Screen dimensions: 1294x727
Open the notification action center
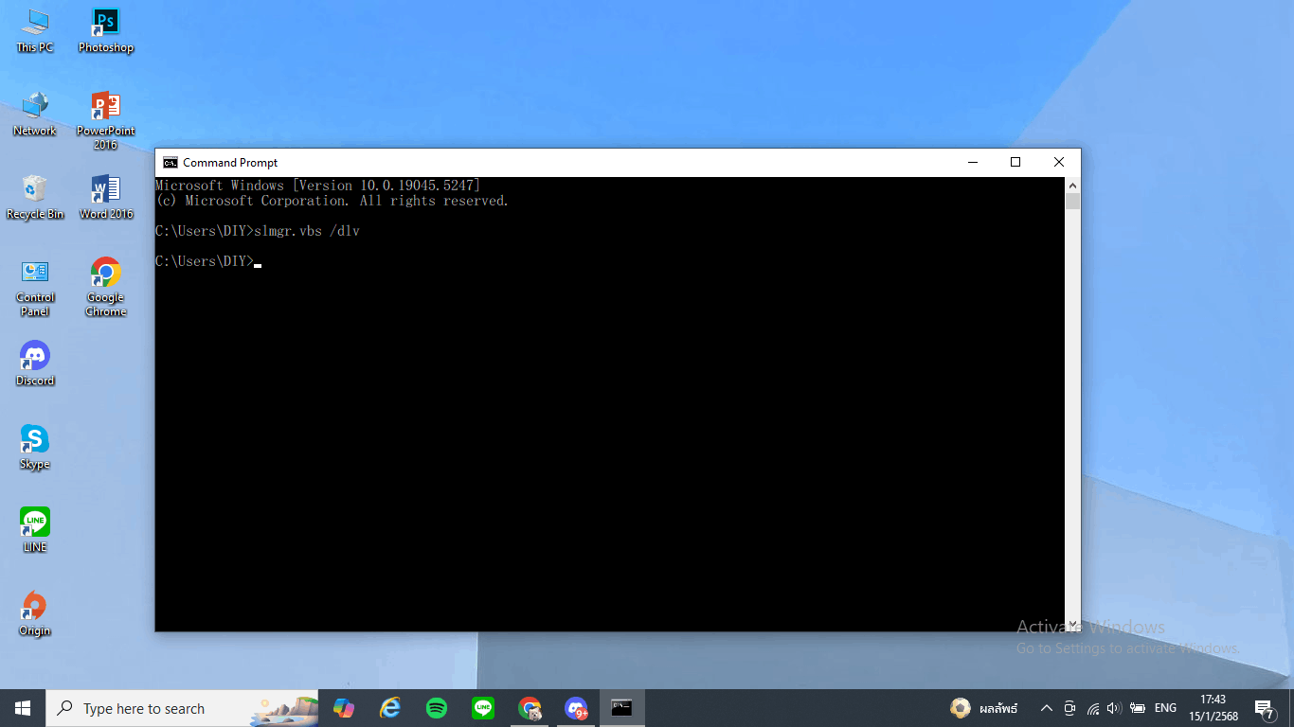coord(1265,708)
